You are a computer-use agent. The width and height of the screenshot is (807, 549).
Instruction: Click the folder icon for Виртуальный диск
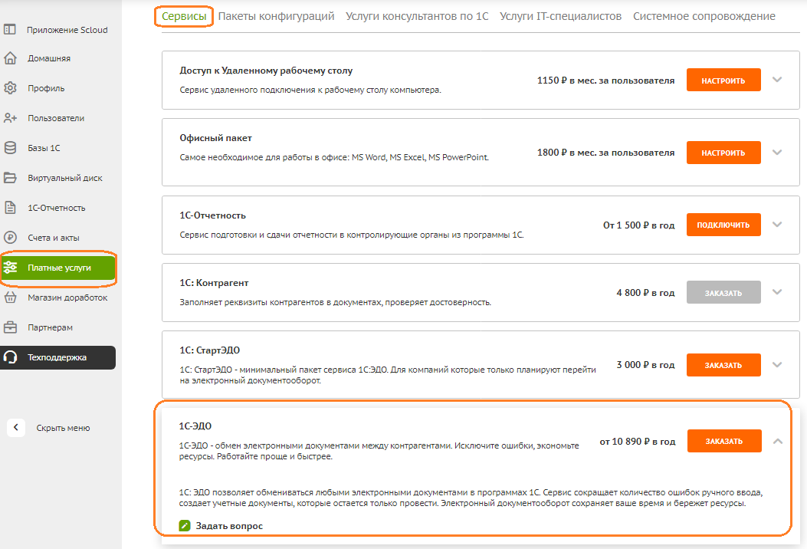(10, 178)
